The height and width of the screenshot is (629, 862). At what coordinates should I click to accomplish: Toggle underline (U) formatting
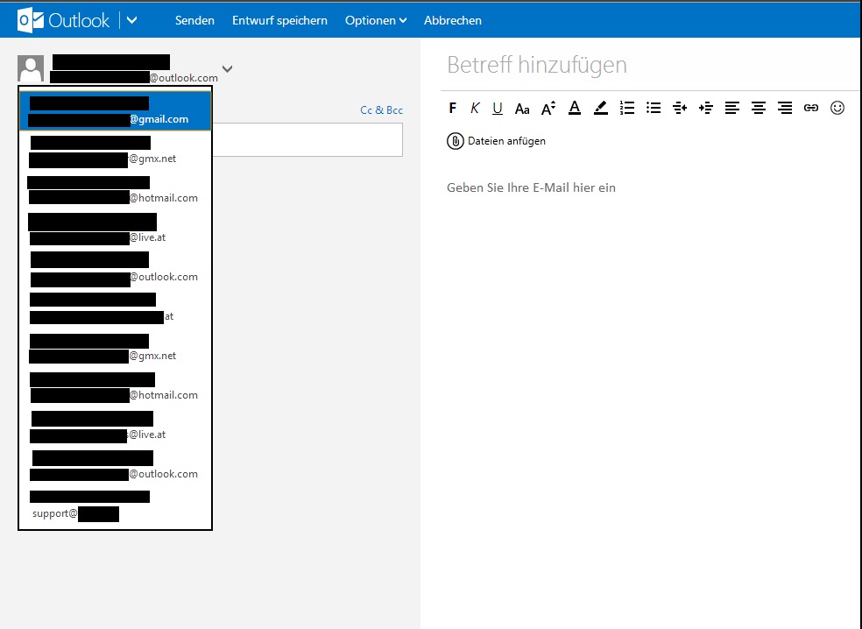[x=498, y=108]
